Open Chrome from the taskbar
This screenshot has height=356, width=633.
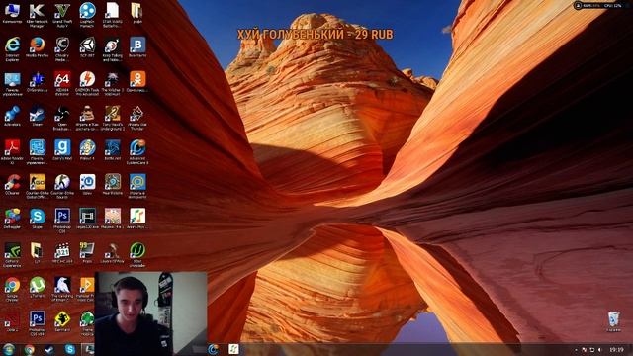click(x=29, y=349)
